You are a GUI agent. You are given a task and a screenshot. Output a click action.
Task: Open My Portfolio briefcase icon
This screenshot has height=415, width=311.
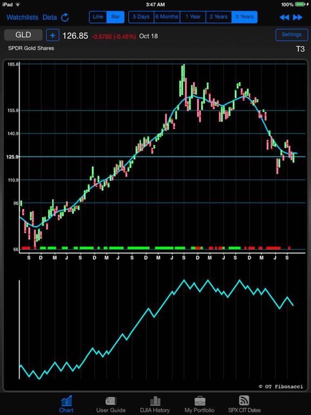(199, 401)
